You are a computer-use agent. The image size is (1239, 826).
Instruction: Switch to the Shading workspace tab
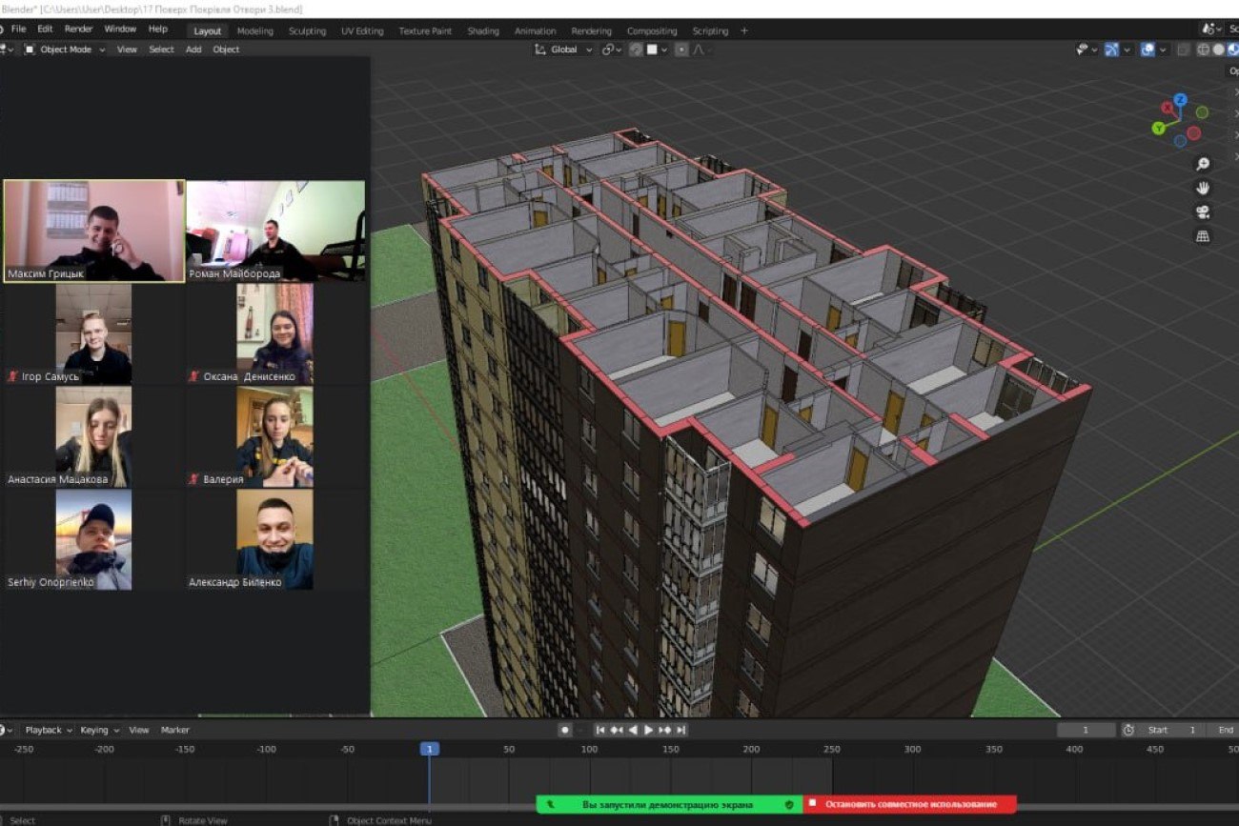[x=482, y=30]
